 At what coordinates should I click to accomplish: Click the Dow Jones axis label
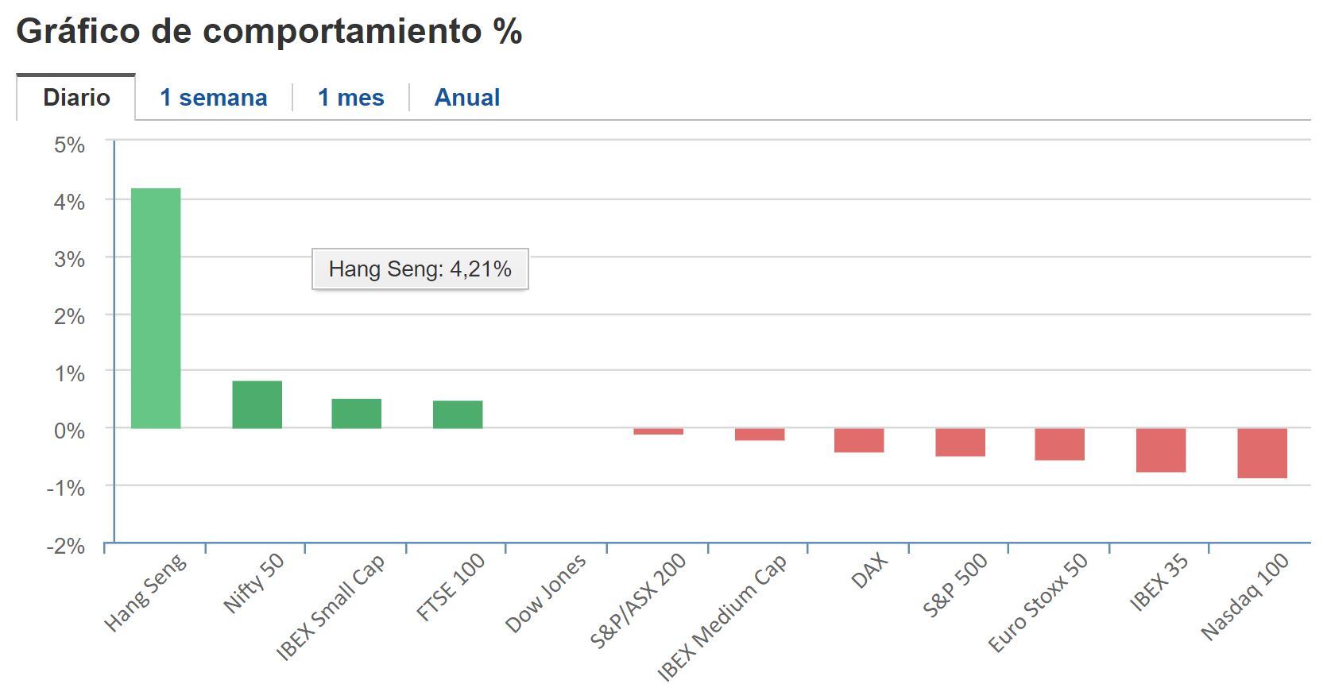click(x=546, y=593)
